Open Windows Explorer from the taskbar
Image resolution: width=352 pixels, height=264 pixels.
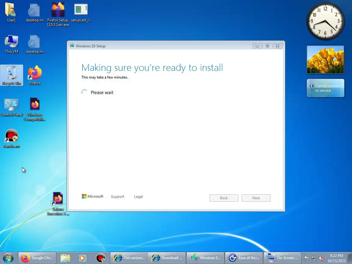tap(65, 258)
